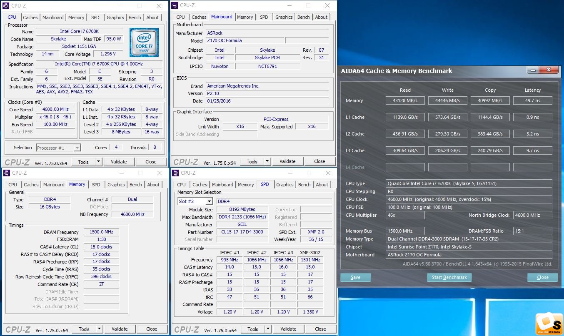This screenshot has width=564, height=336.
Task: Open About tab in CPU-Z Mainboard window
Action: point(321,17)
